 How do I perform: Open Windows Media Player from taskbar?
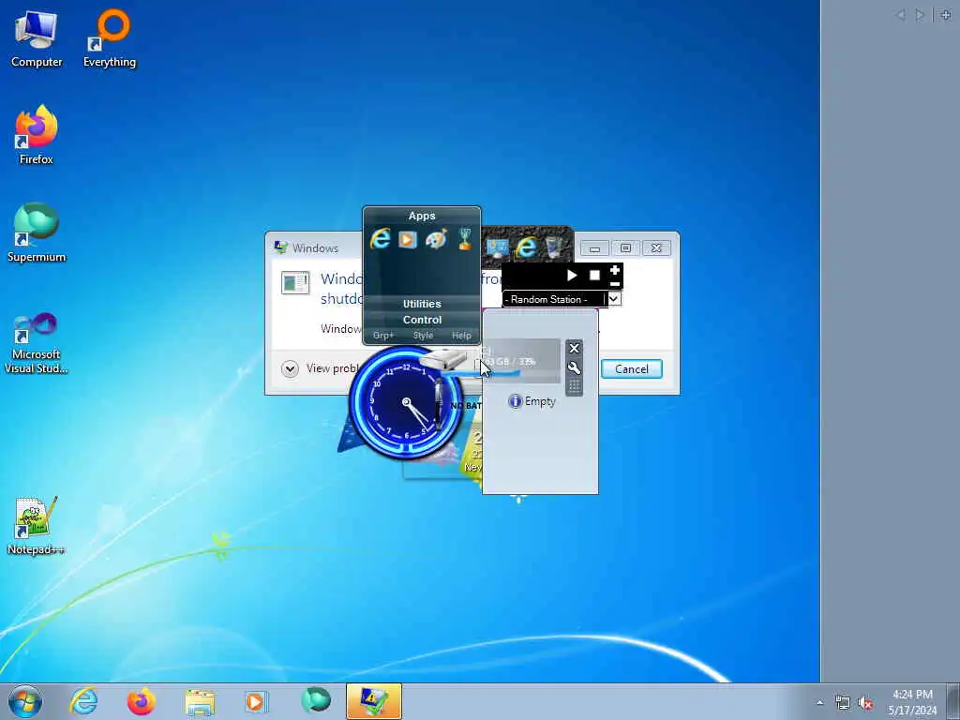(x=256, y=701)
